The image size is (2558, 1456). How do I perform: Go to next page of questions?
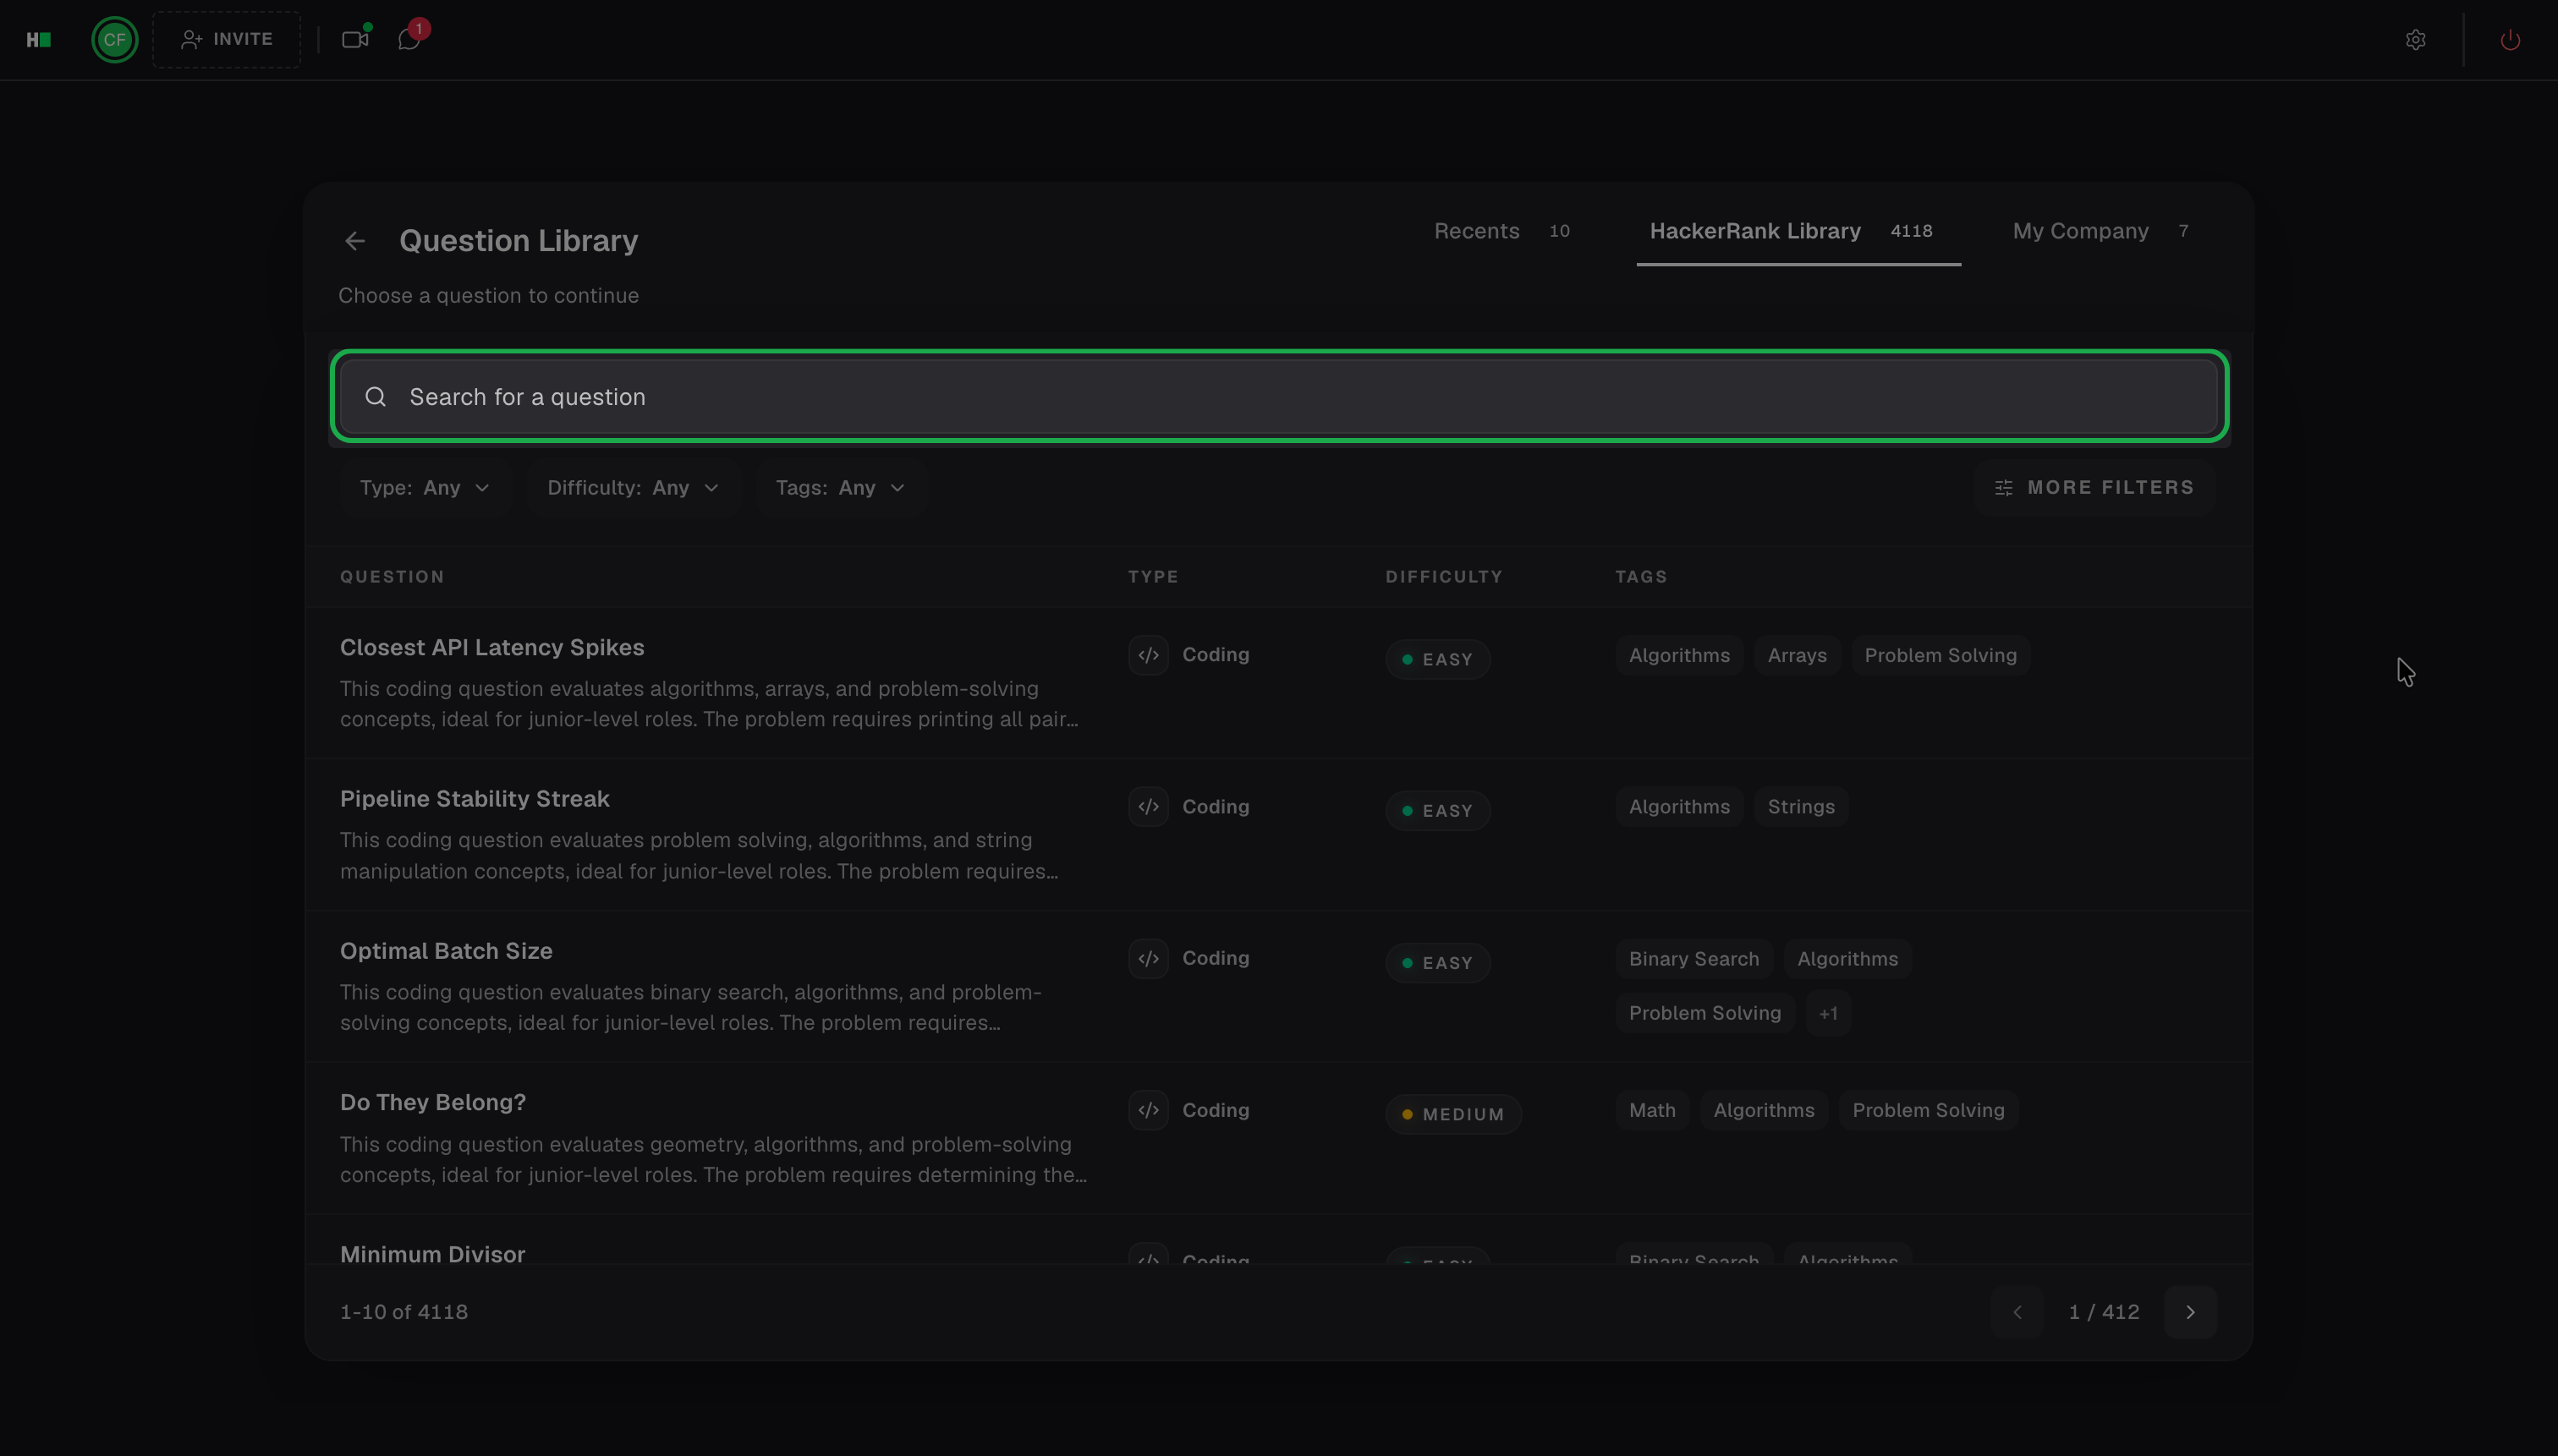point(2190,1312)
